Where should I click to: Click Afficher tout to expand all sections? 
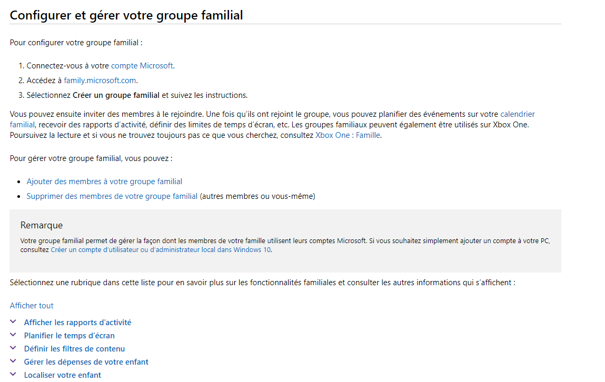click(x=32, y=306)
